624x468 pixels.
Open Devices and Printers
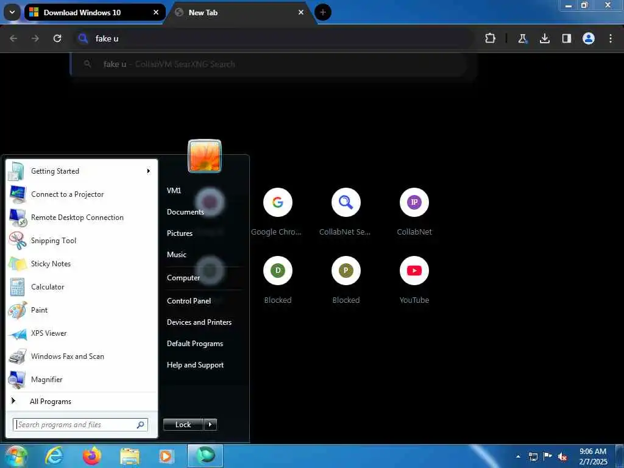coord(199,322)
